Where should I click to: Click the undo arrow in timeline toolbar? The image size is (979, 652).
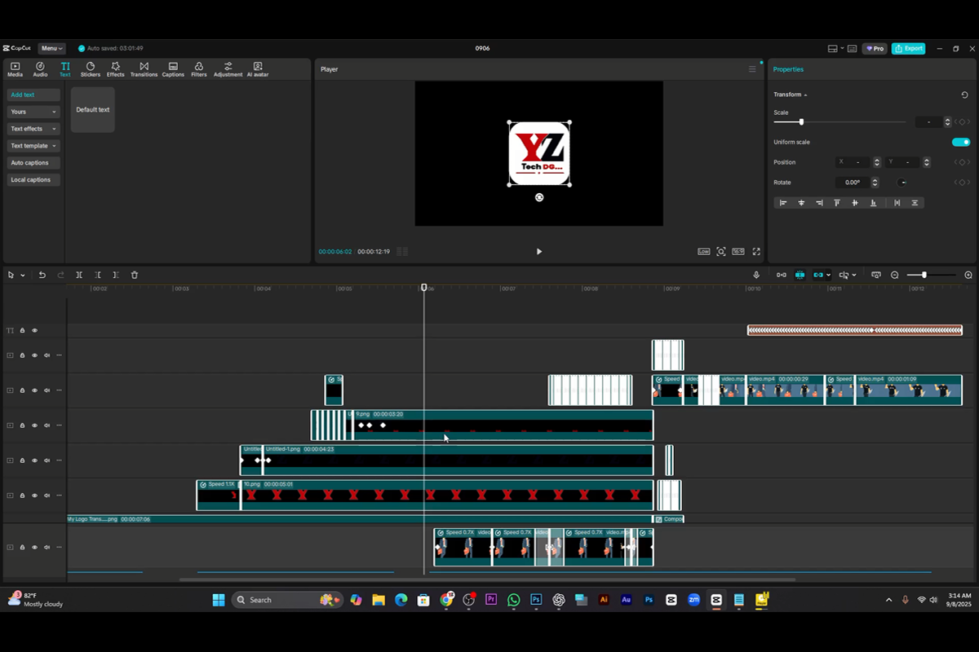[42, 275]
